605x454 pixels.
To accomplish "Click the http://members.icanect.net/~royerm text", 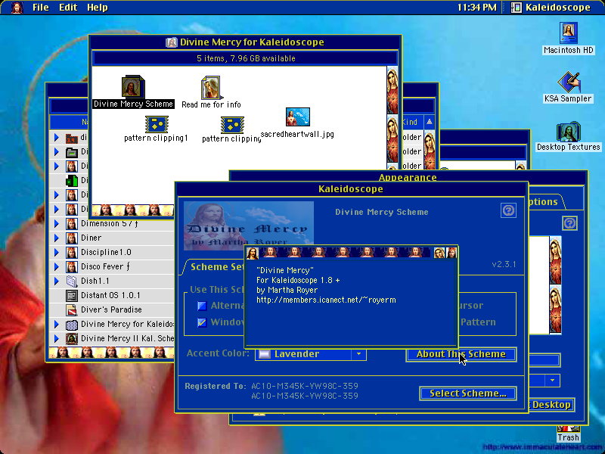I will (326, 300).
